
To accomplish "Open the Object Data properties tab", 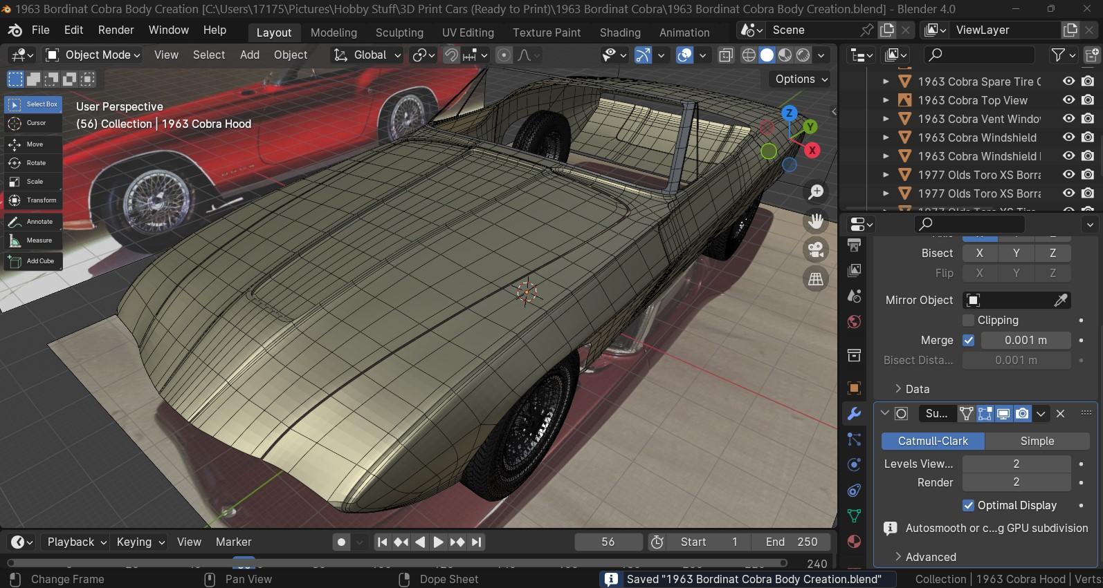I will [x=855, y=516].
